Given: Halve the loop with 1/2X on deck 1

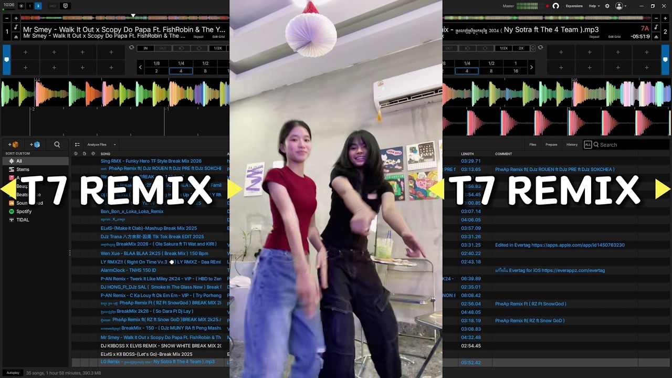Looking at the screenshot, I should point(217,48).
